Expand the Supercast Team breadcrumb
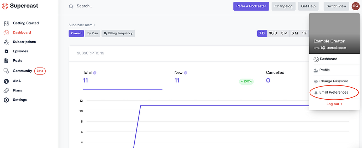Screen dimensions: 362x148 (82, 25)
